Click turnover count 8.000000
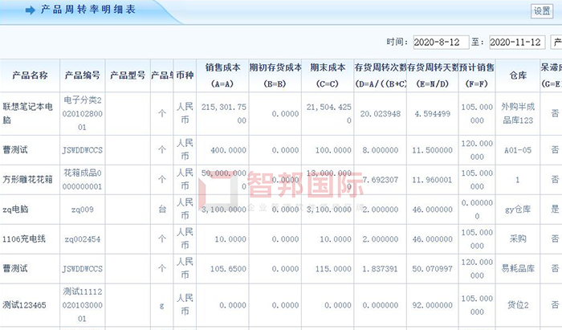 pyautogui.click(x=381, y=150)
